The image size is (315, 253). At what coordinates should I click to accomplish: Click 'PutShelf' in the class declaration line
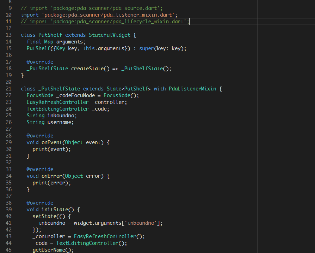point(50,35)
